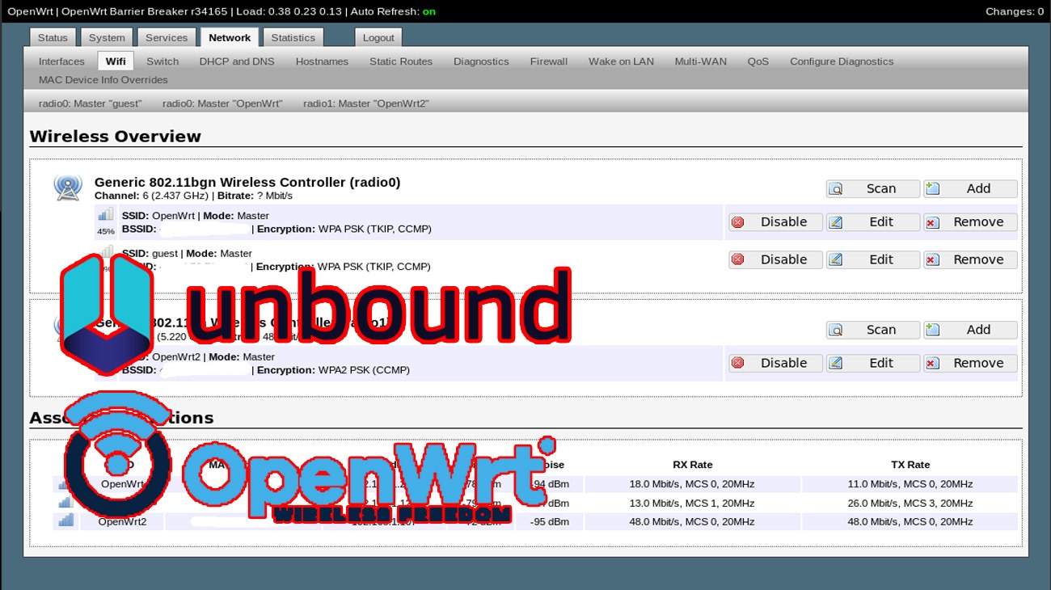The width and height of the screenshot is (1051, 590).
Task: Remove the OpenWrt2 network
Action: click(x=970, y=363)
